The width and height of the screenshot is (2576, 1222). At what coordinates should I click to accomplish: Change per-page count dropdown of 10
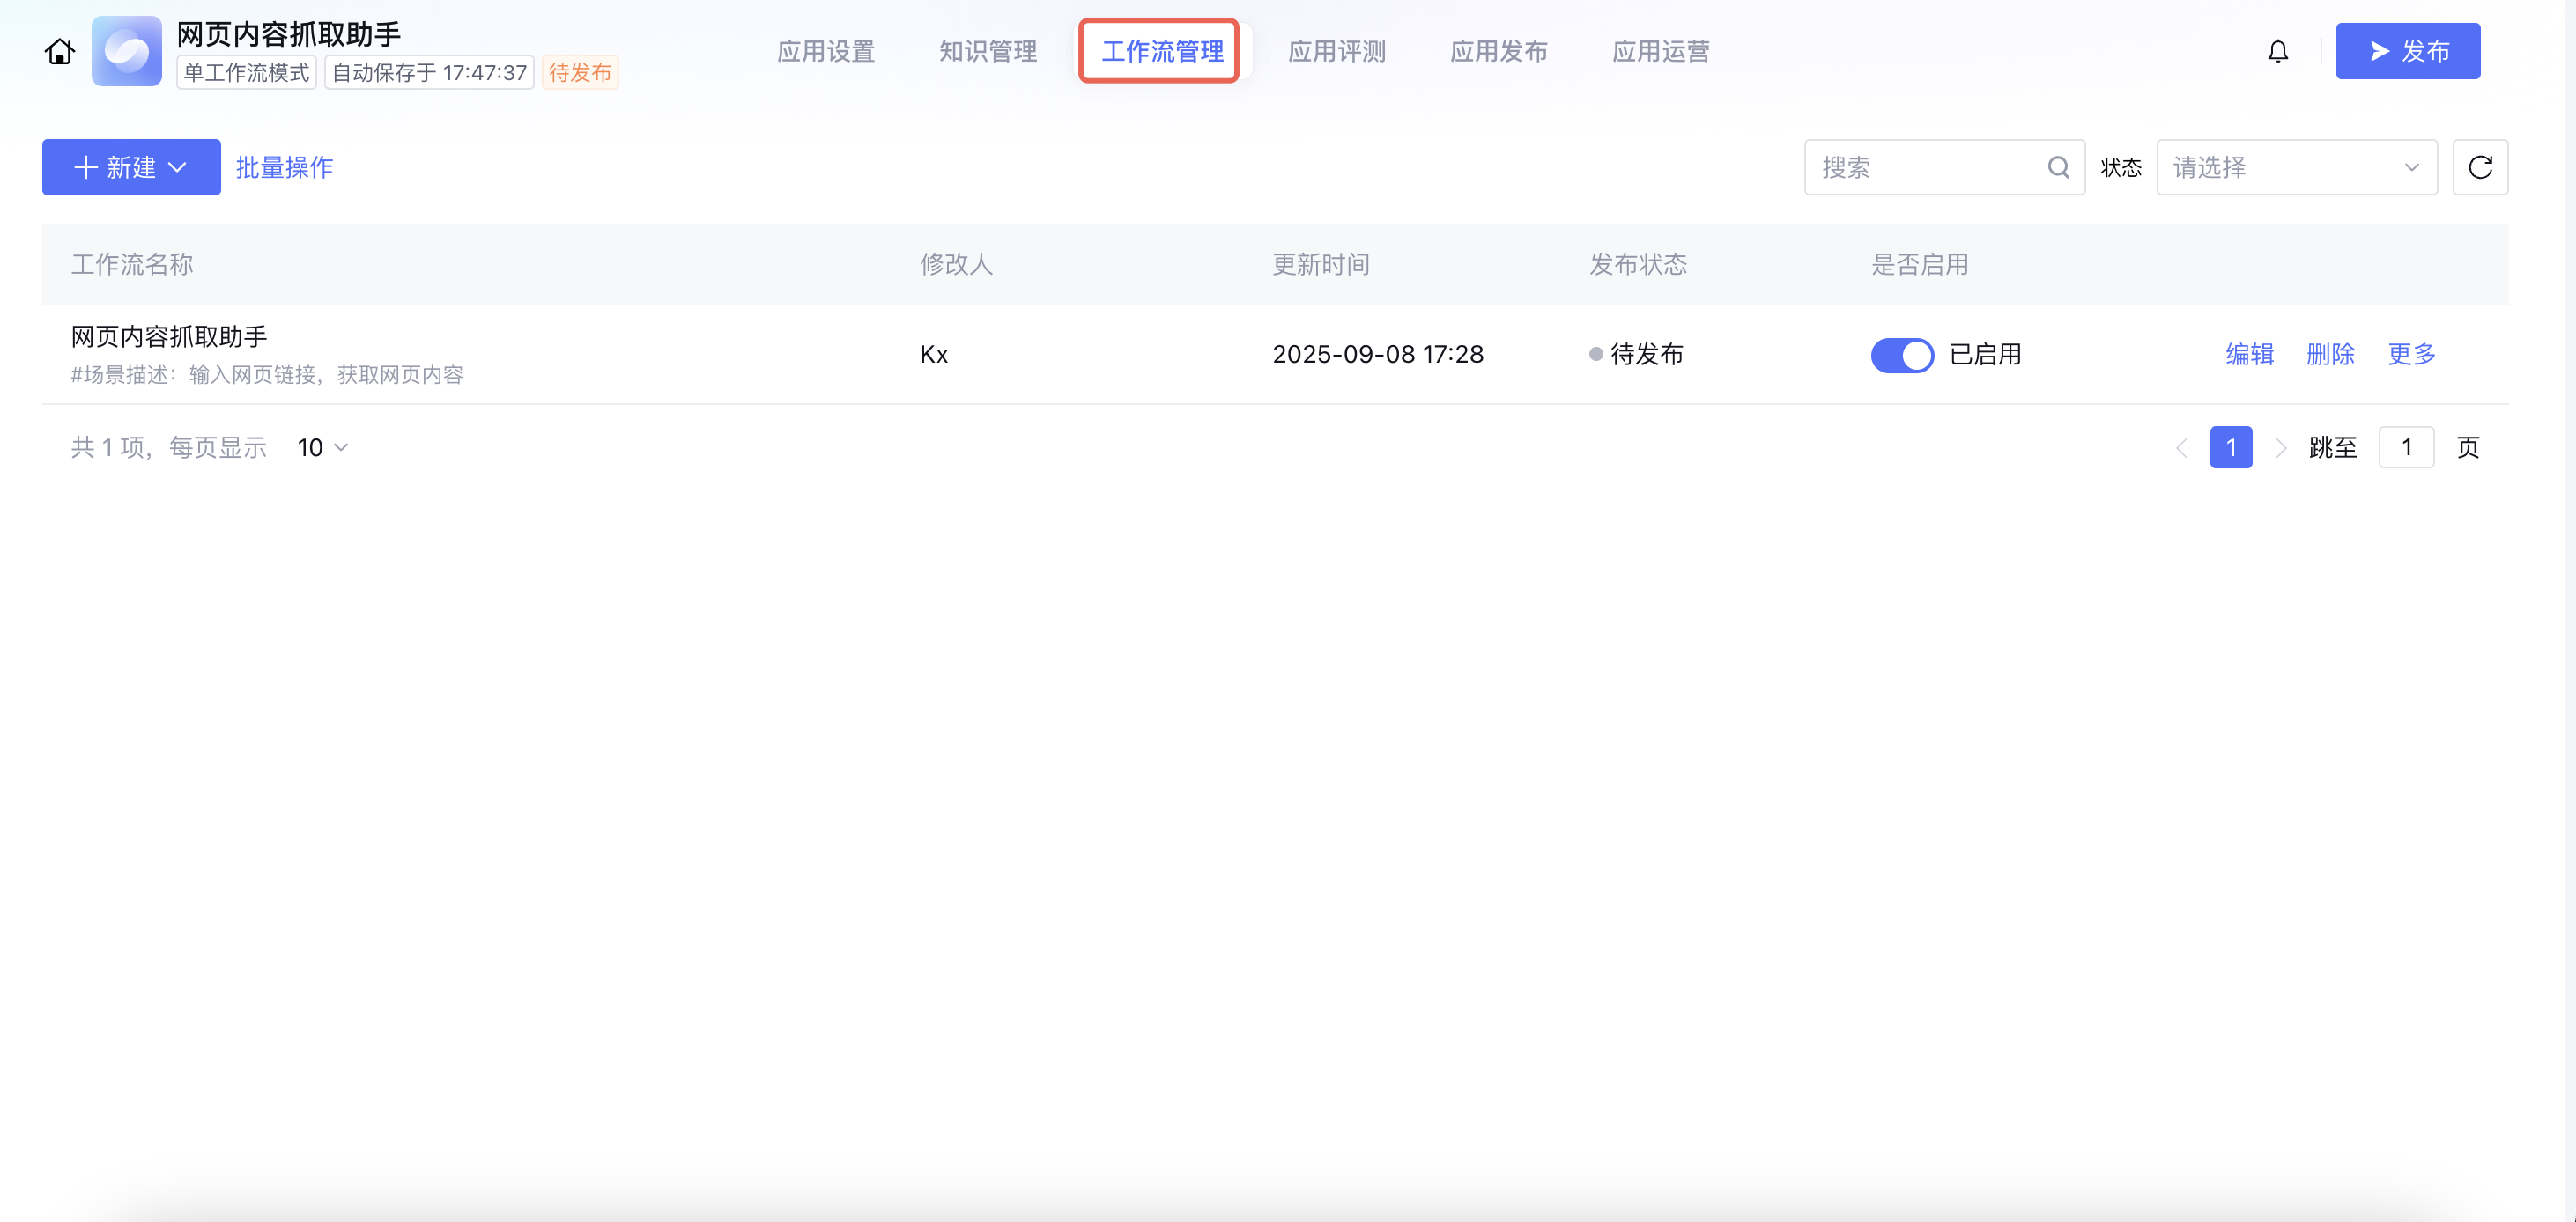[322, 447]
